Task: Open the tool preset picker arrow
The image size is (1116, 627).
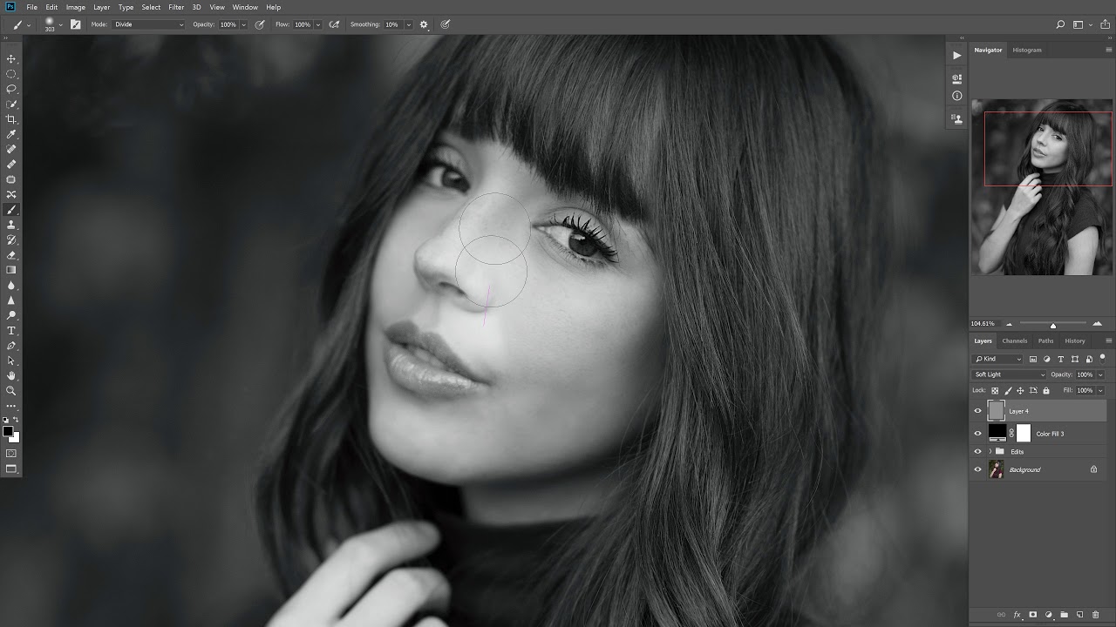Action: tap(28, 24)
